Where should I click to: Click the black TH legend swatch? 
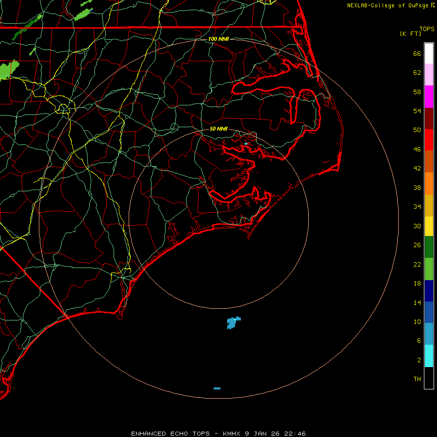[x=429, y=378]
